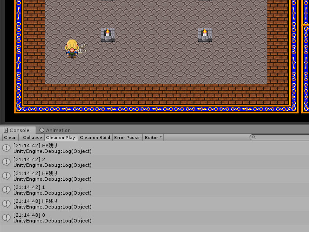Viewport: 309px width, 232px height.
Task: Click info icon of value 2 entry
Action: [x=7, y=162]
